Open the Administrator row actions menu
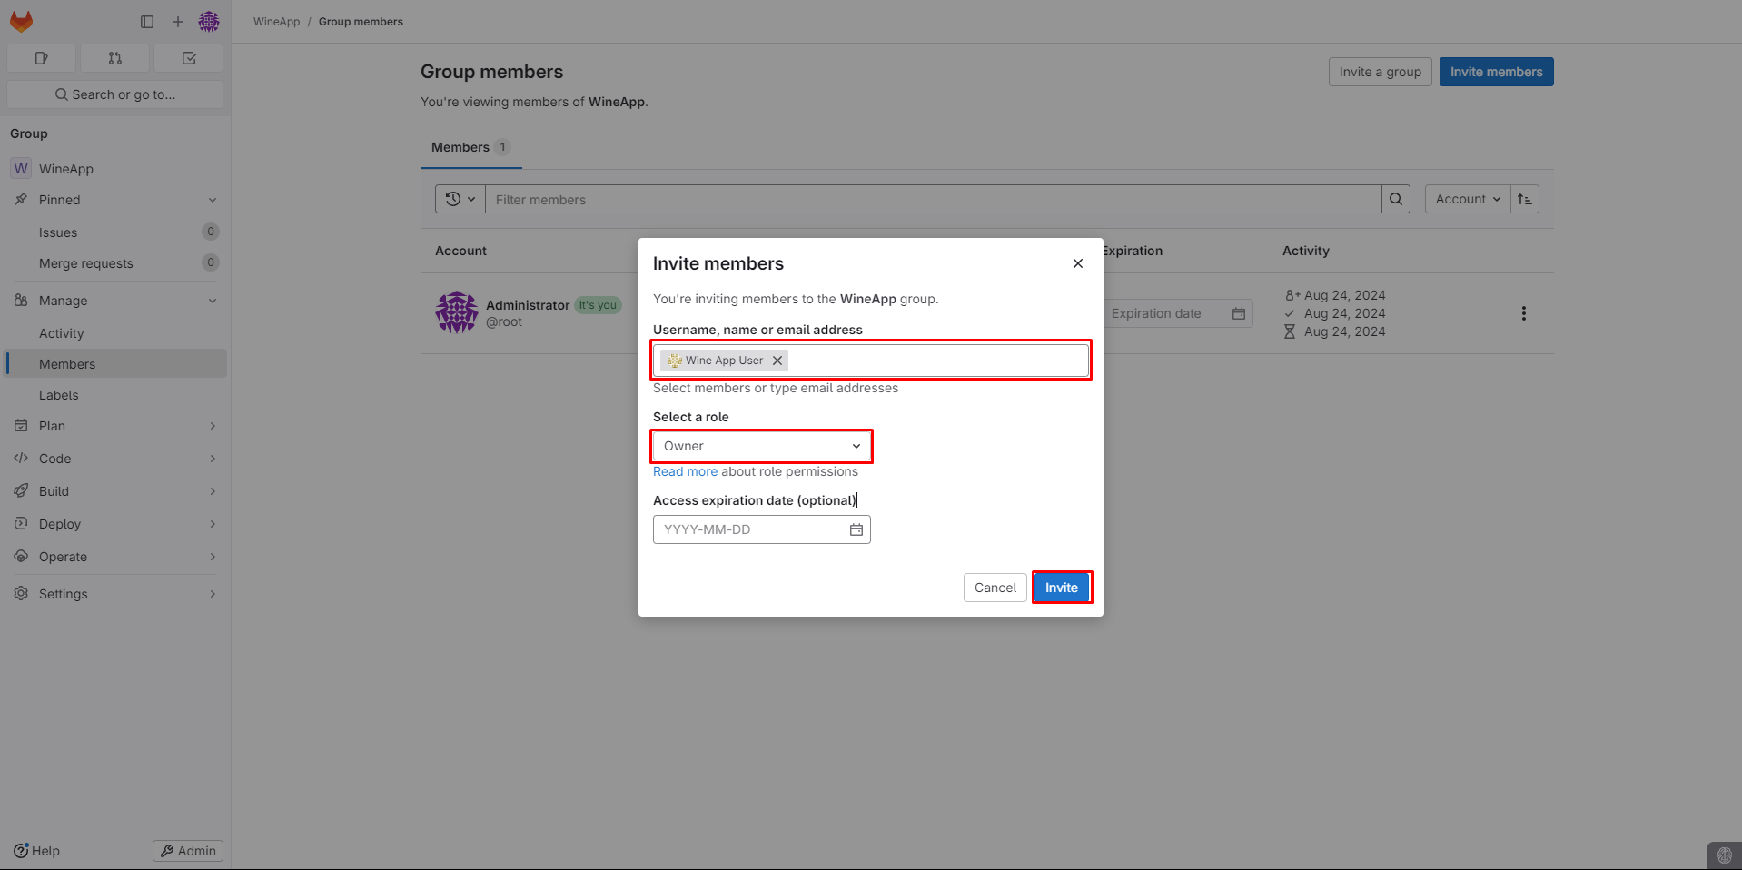 [x=1523, y=313]
